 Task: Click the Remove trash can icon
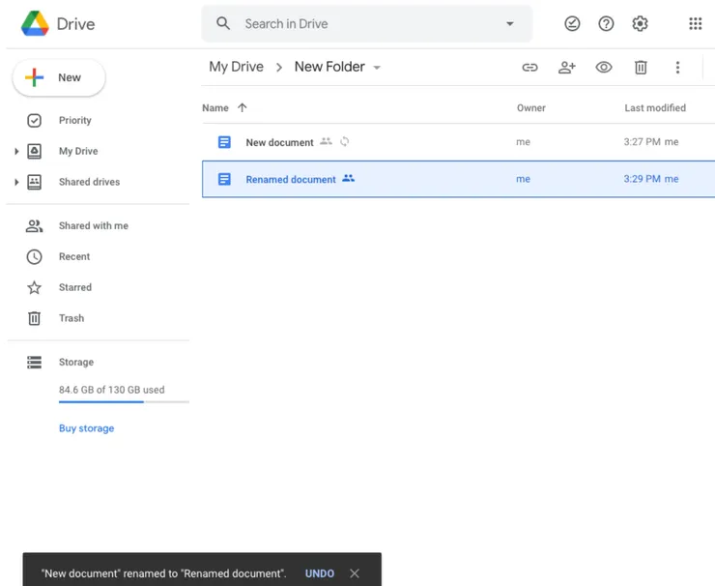(641, 67)
